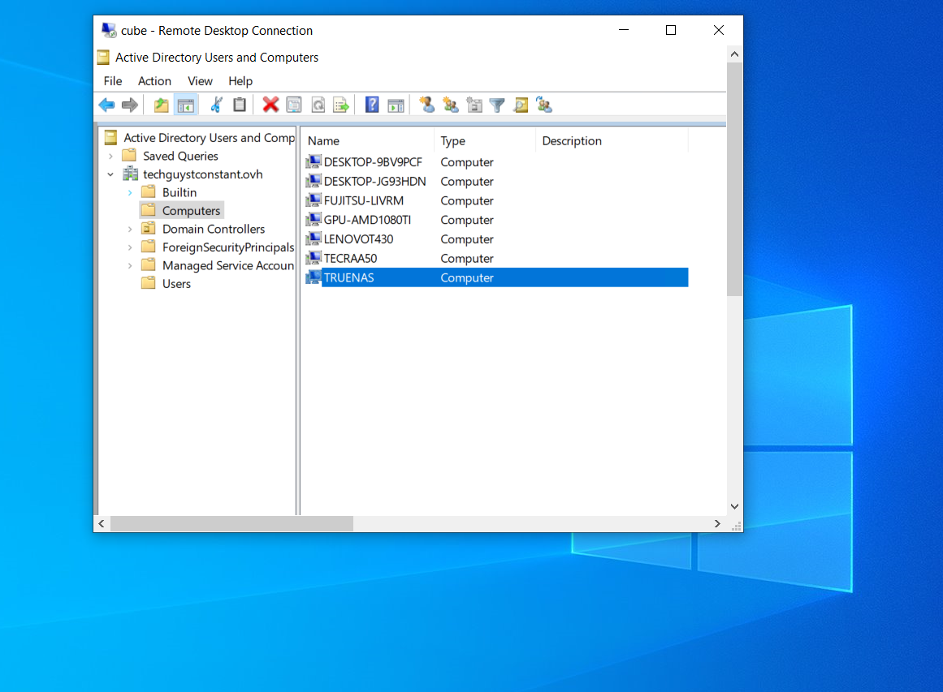This screenshot has height=692, width=943.
Task: Click the Export list toolbar icon
Action: 341,105
